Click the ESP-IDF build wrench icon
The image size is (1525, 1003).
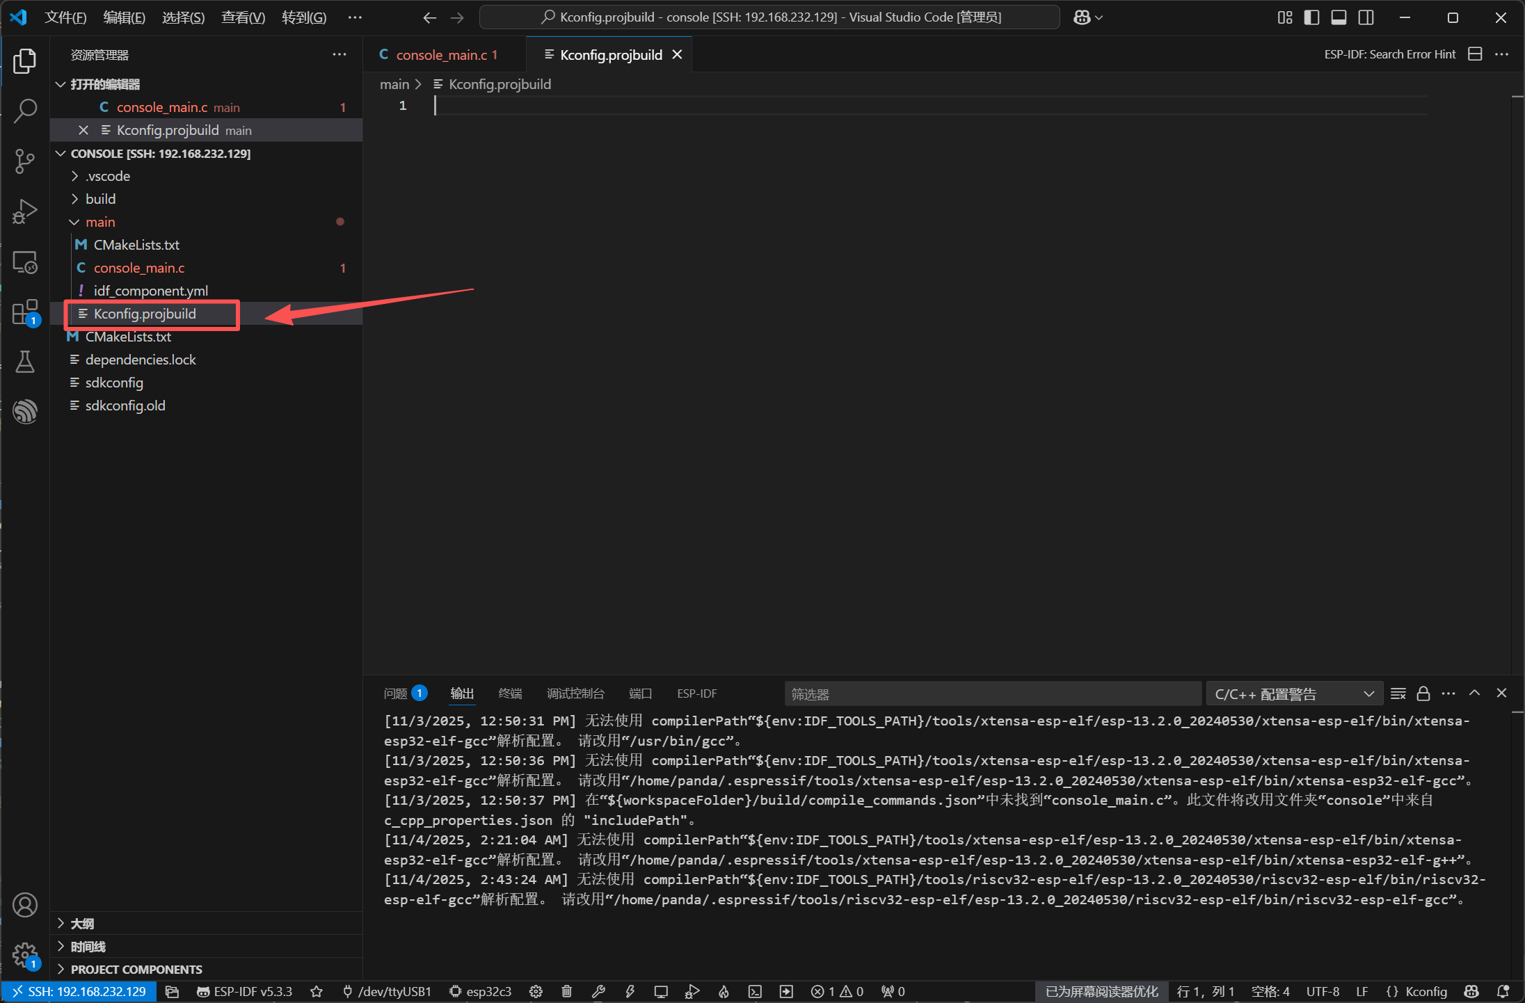[x=598, y=991]
